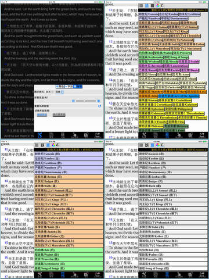Image resolution: width=209 pixels, height=279 pixels.
Task: Tap highlighted blue list-layout icon in colored panel
Action: coord(48,145)
